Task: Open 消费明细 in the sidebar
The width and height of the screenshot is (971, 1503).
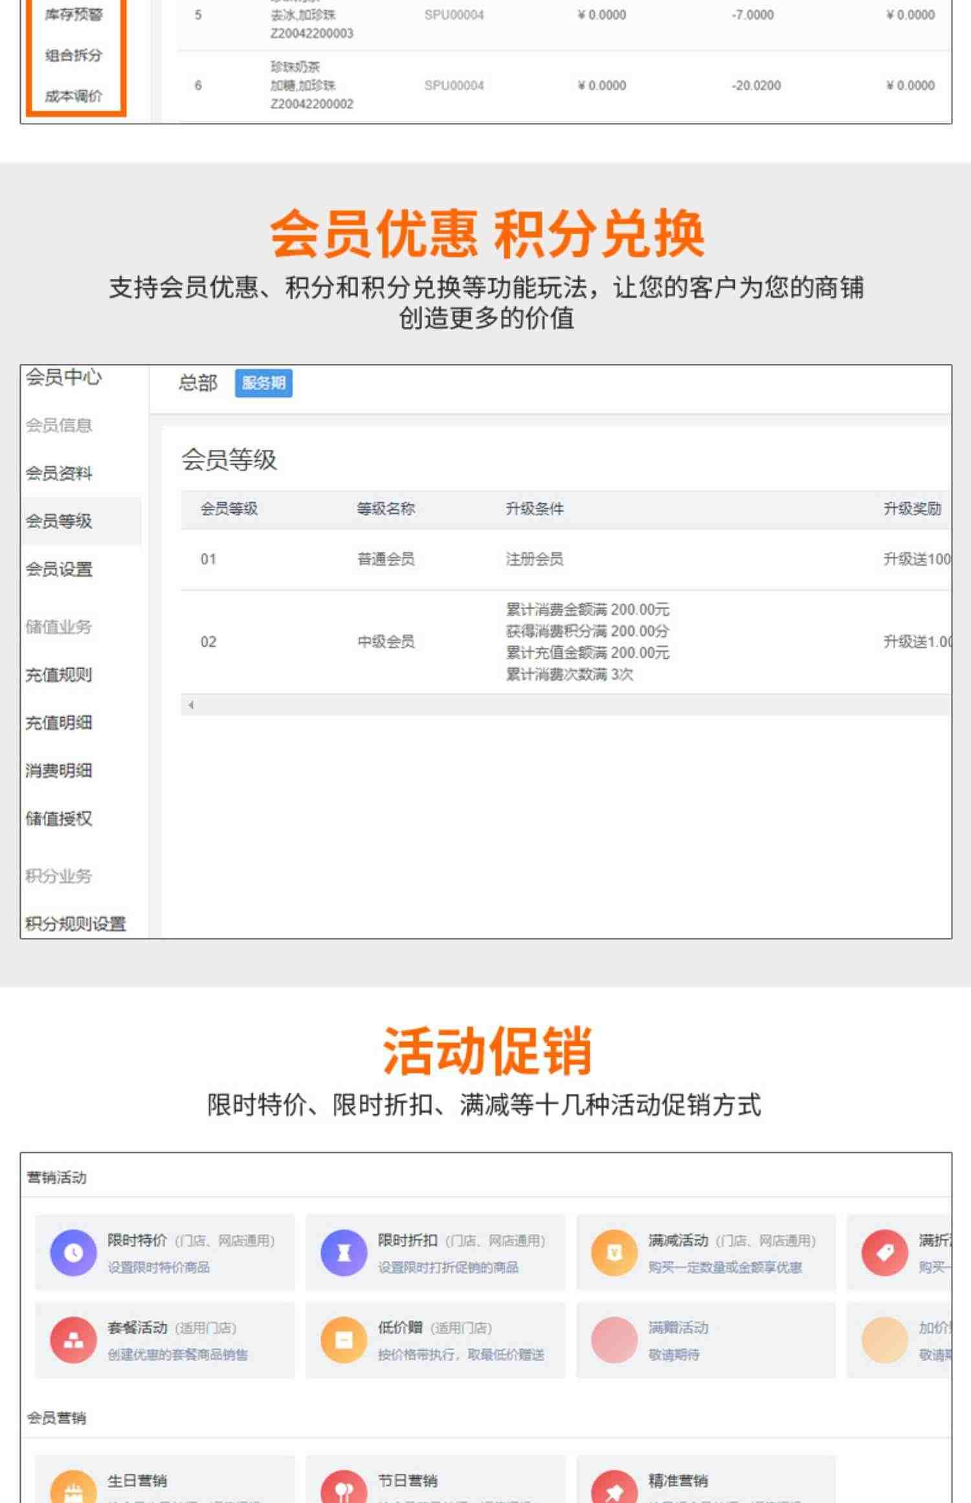Action: [59, 771]
